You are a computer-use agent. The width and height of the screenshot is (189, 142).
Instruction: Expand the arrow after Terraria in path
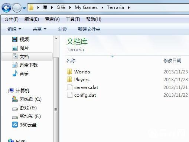pos(129,8)
